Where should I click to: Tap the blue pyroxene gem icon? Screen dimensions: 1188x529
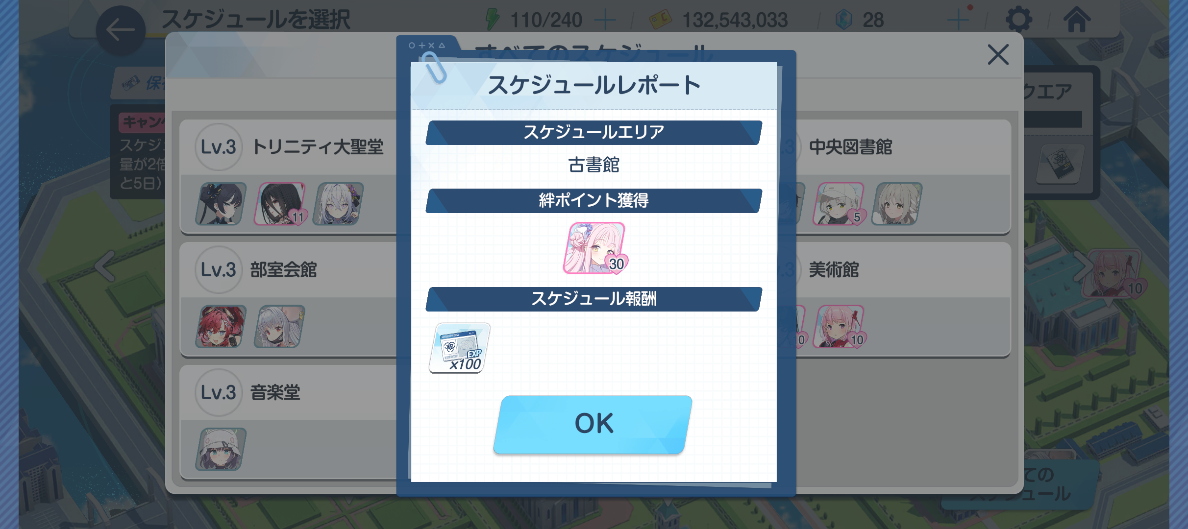pos(843,20)
